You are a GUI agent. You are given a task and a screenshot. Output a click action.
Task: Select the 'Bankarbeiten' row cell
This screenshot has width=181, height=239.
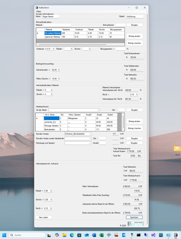pyautogui.click(x=52, y=129)
